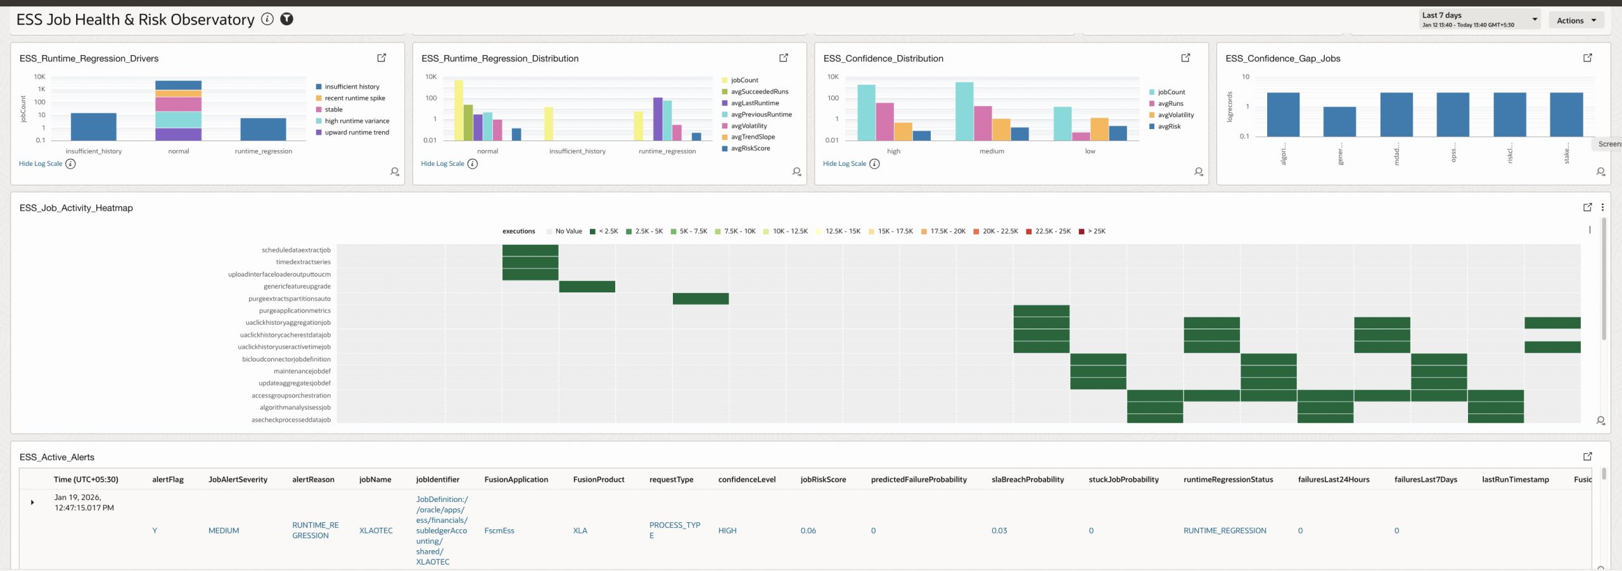Pop out the ESS_Confidence_Distribution widget
Screen dimensions: 1622x571
(x=1185, y=58)
